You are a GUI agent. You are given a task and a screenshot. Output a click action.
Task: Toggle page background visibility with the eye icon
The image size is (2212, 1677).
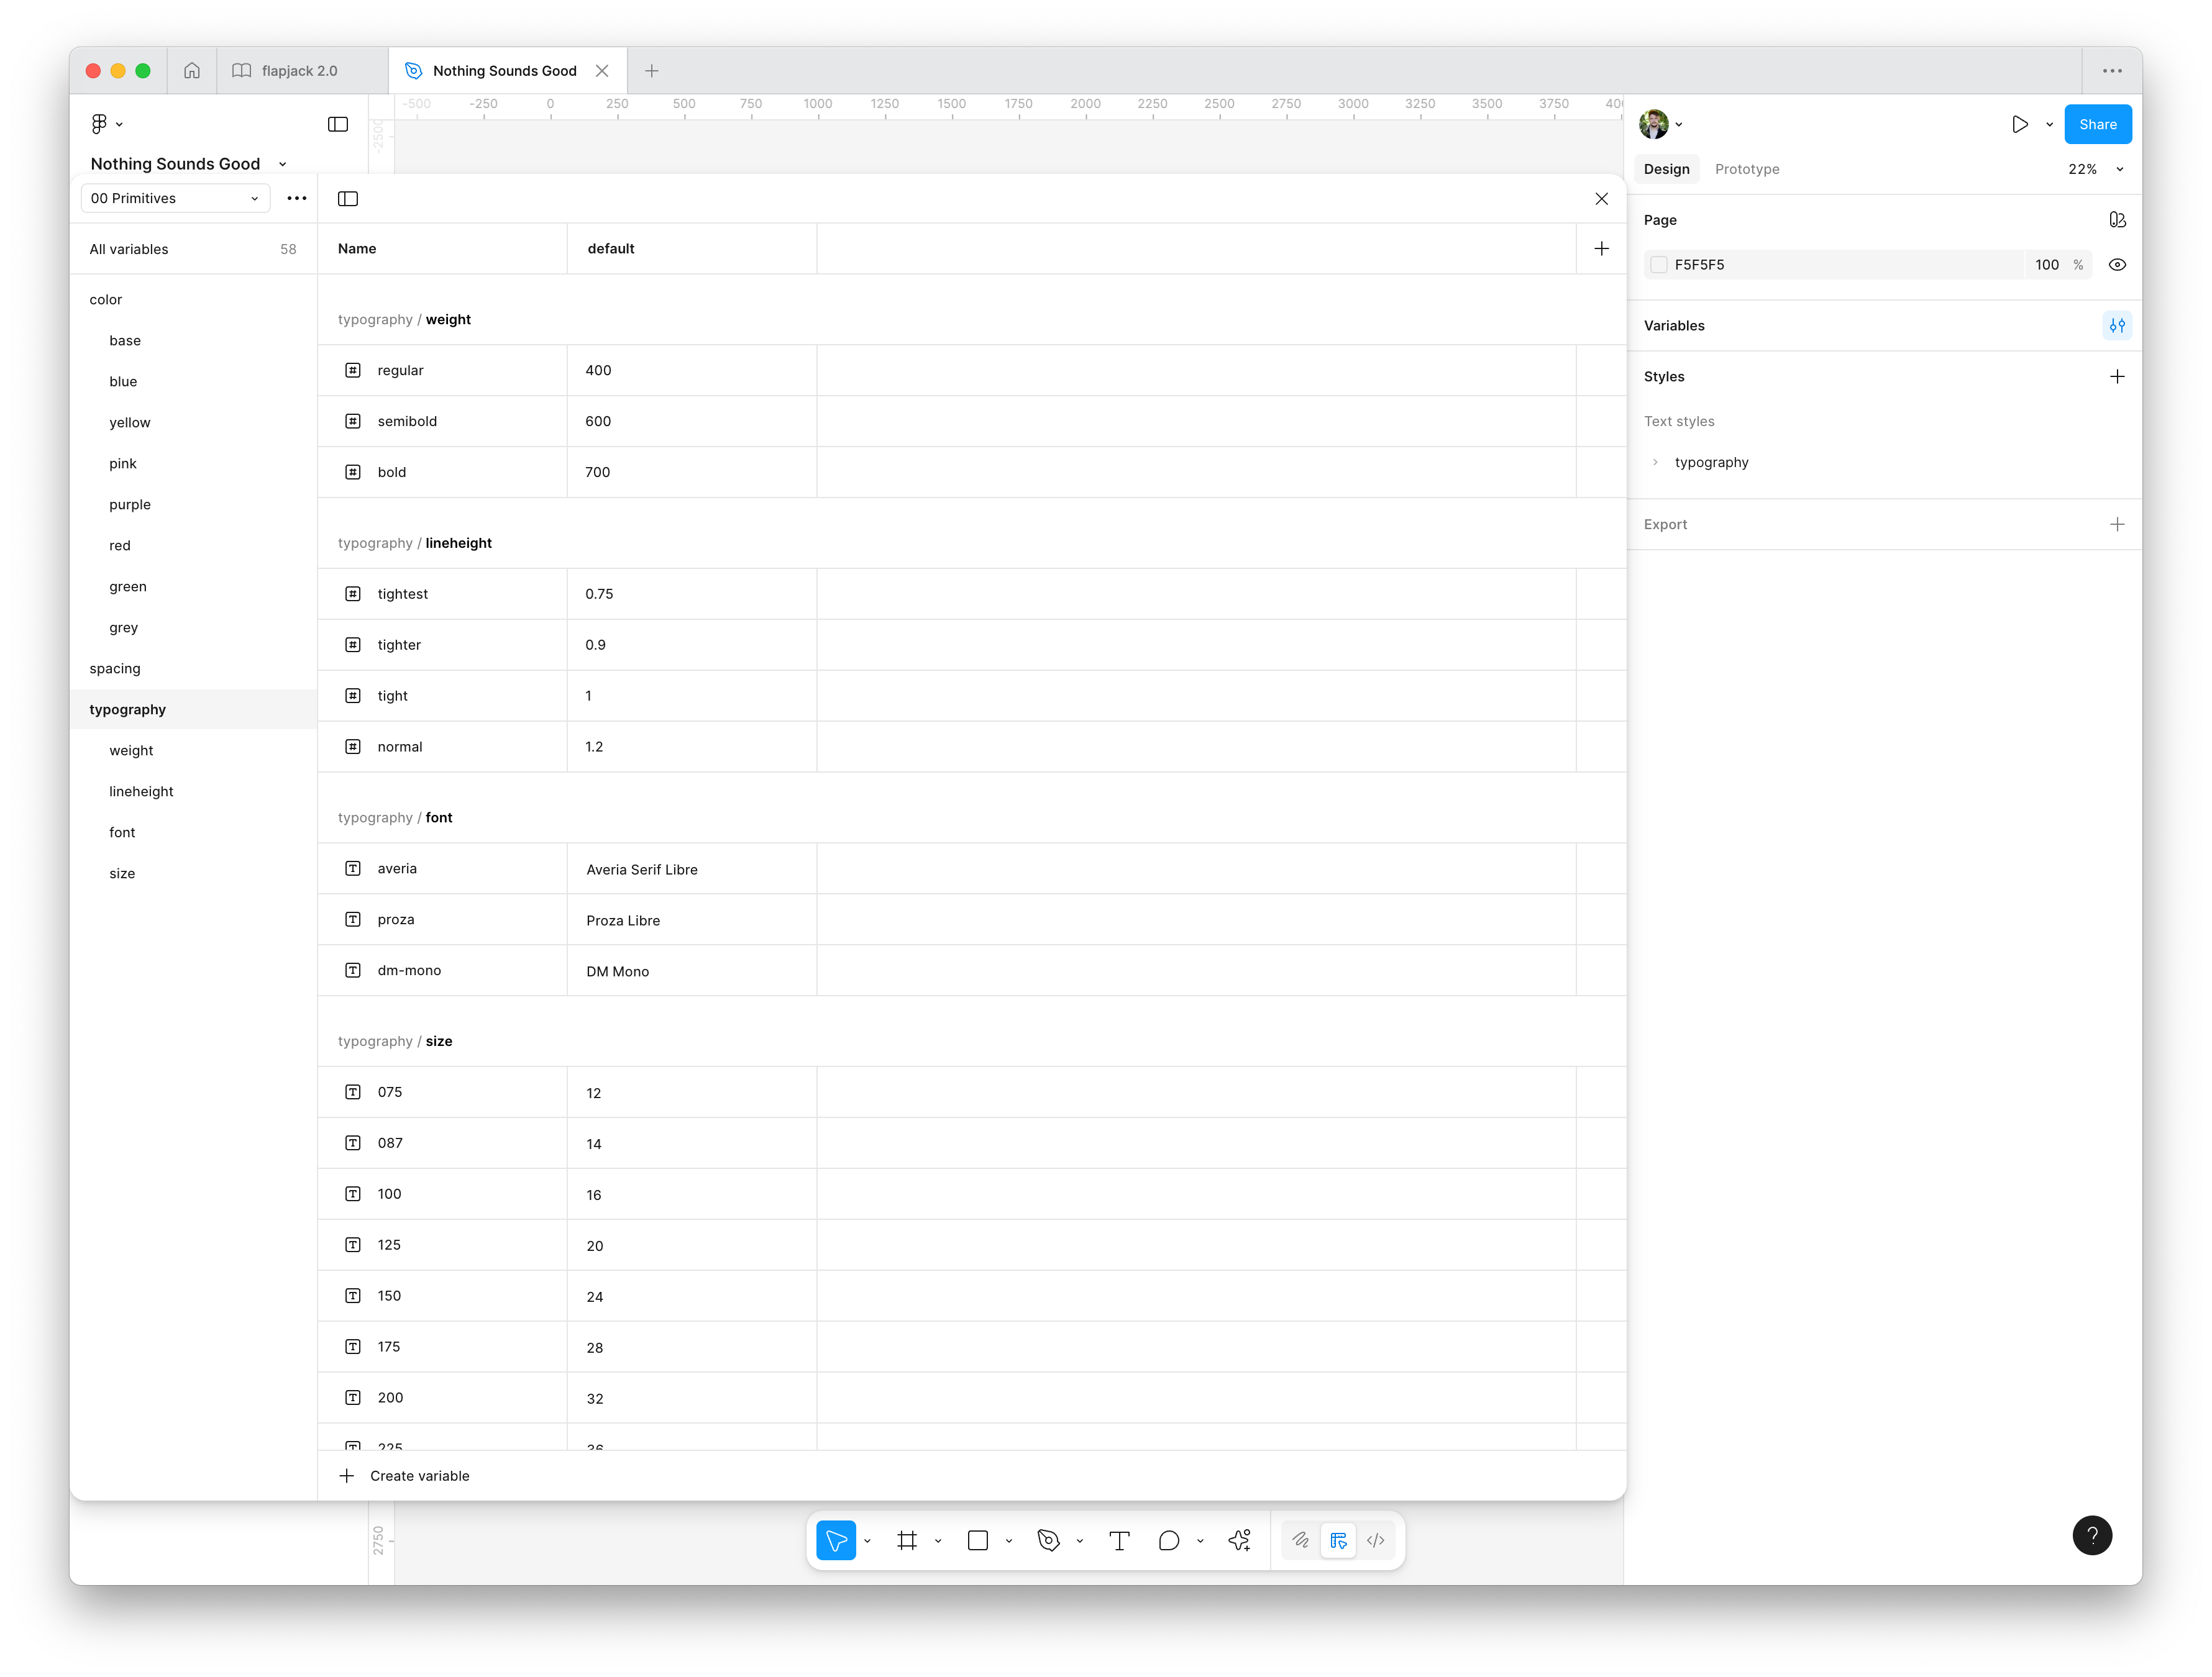2118,264
